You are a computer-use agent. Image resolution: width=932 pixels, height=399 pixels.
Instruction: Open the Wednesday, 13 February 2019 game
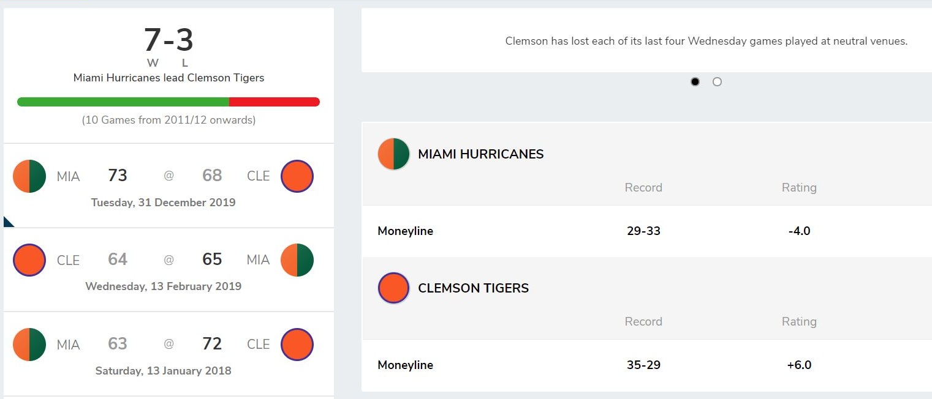163,286
